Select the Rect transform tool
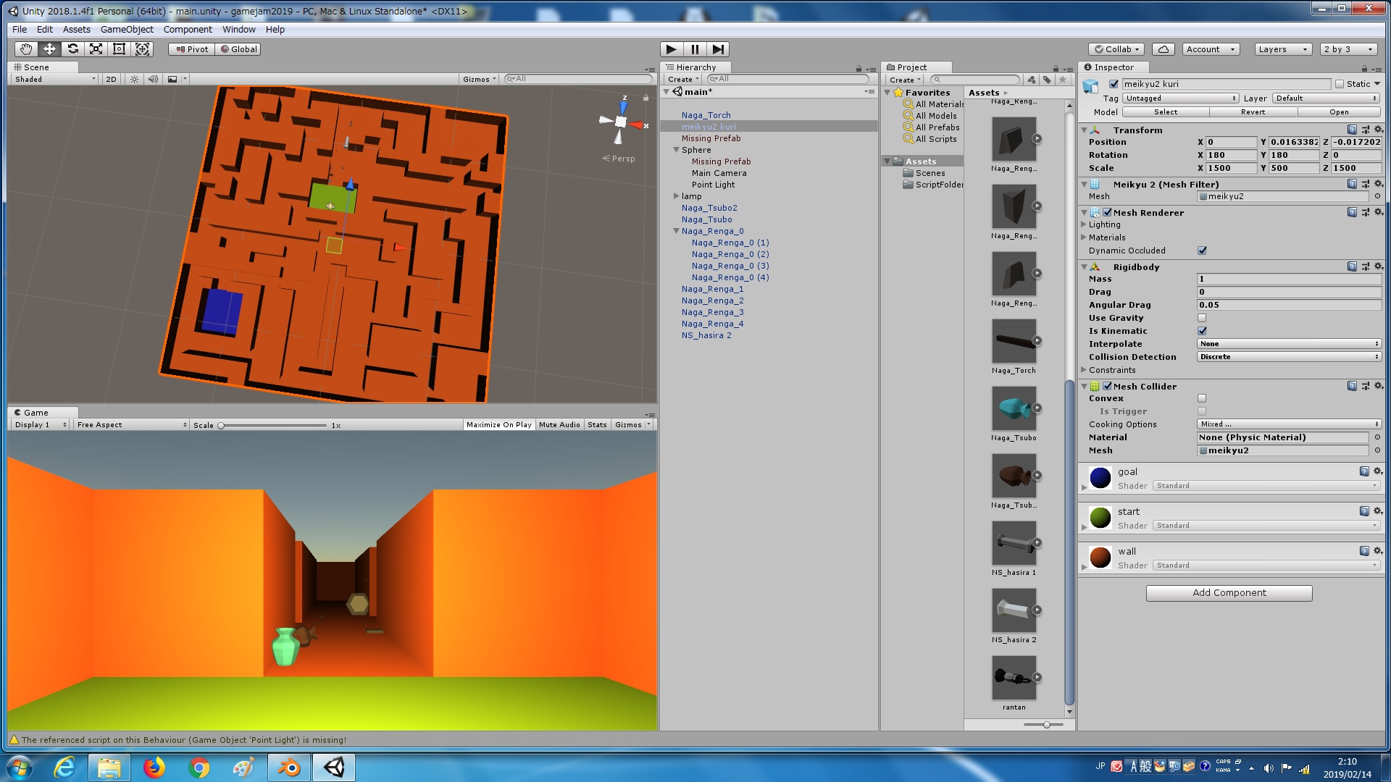The height and width of the screenshot is (782, 1391). click(x=119, y=49)
